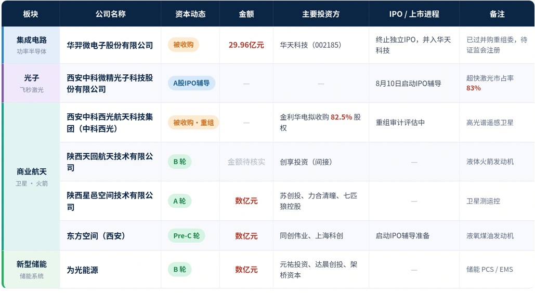The height and width of the screenshot is (293, 535).
Task: Click the 资本动态 column header
Action: 190,14
